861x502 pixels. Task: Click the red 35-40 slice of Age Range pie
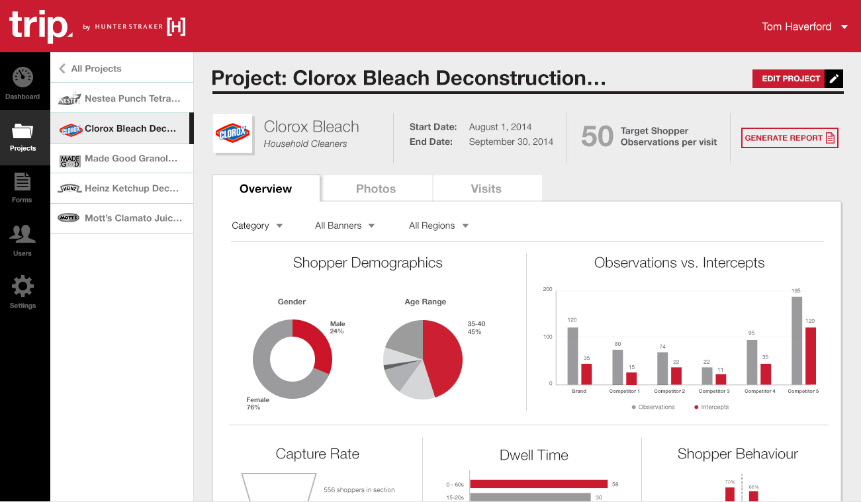point(443,357)
